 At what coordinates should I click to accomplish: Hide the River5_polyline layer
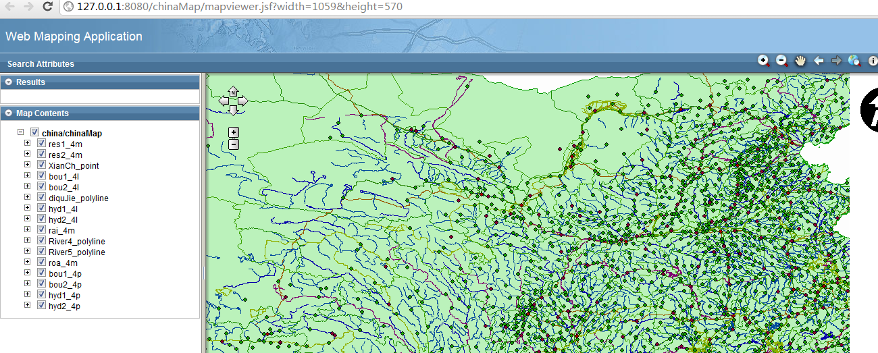[x=41, y=252]
